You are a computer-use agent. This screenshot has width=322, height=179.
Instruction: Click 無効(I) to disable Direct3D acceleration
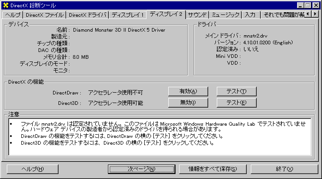click(188, 103)
